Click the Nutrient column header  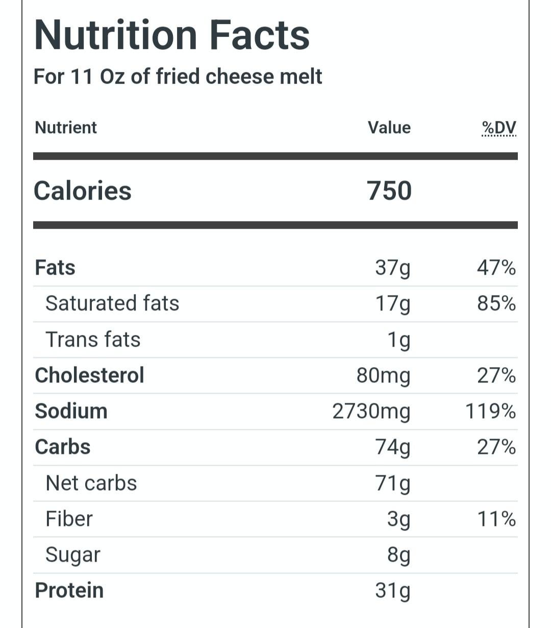tap(66, 128)
